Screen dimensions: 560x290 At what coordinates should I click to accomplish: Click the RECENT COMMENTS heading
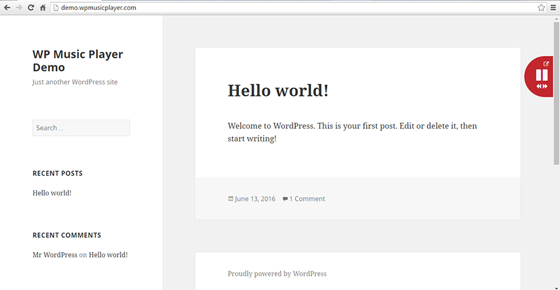point(67,235)
